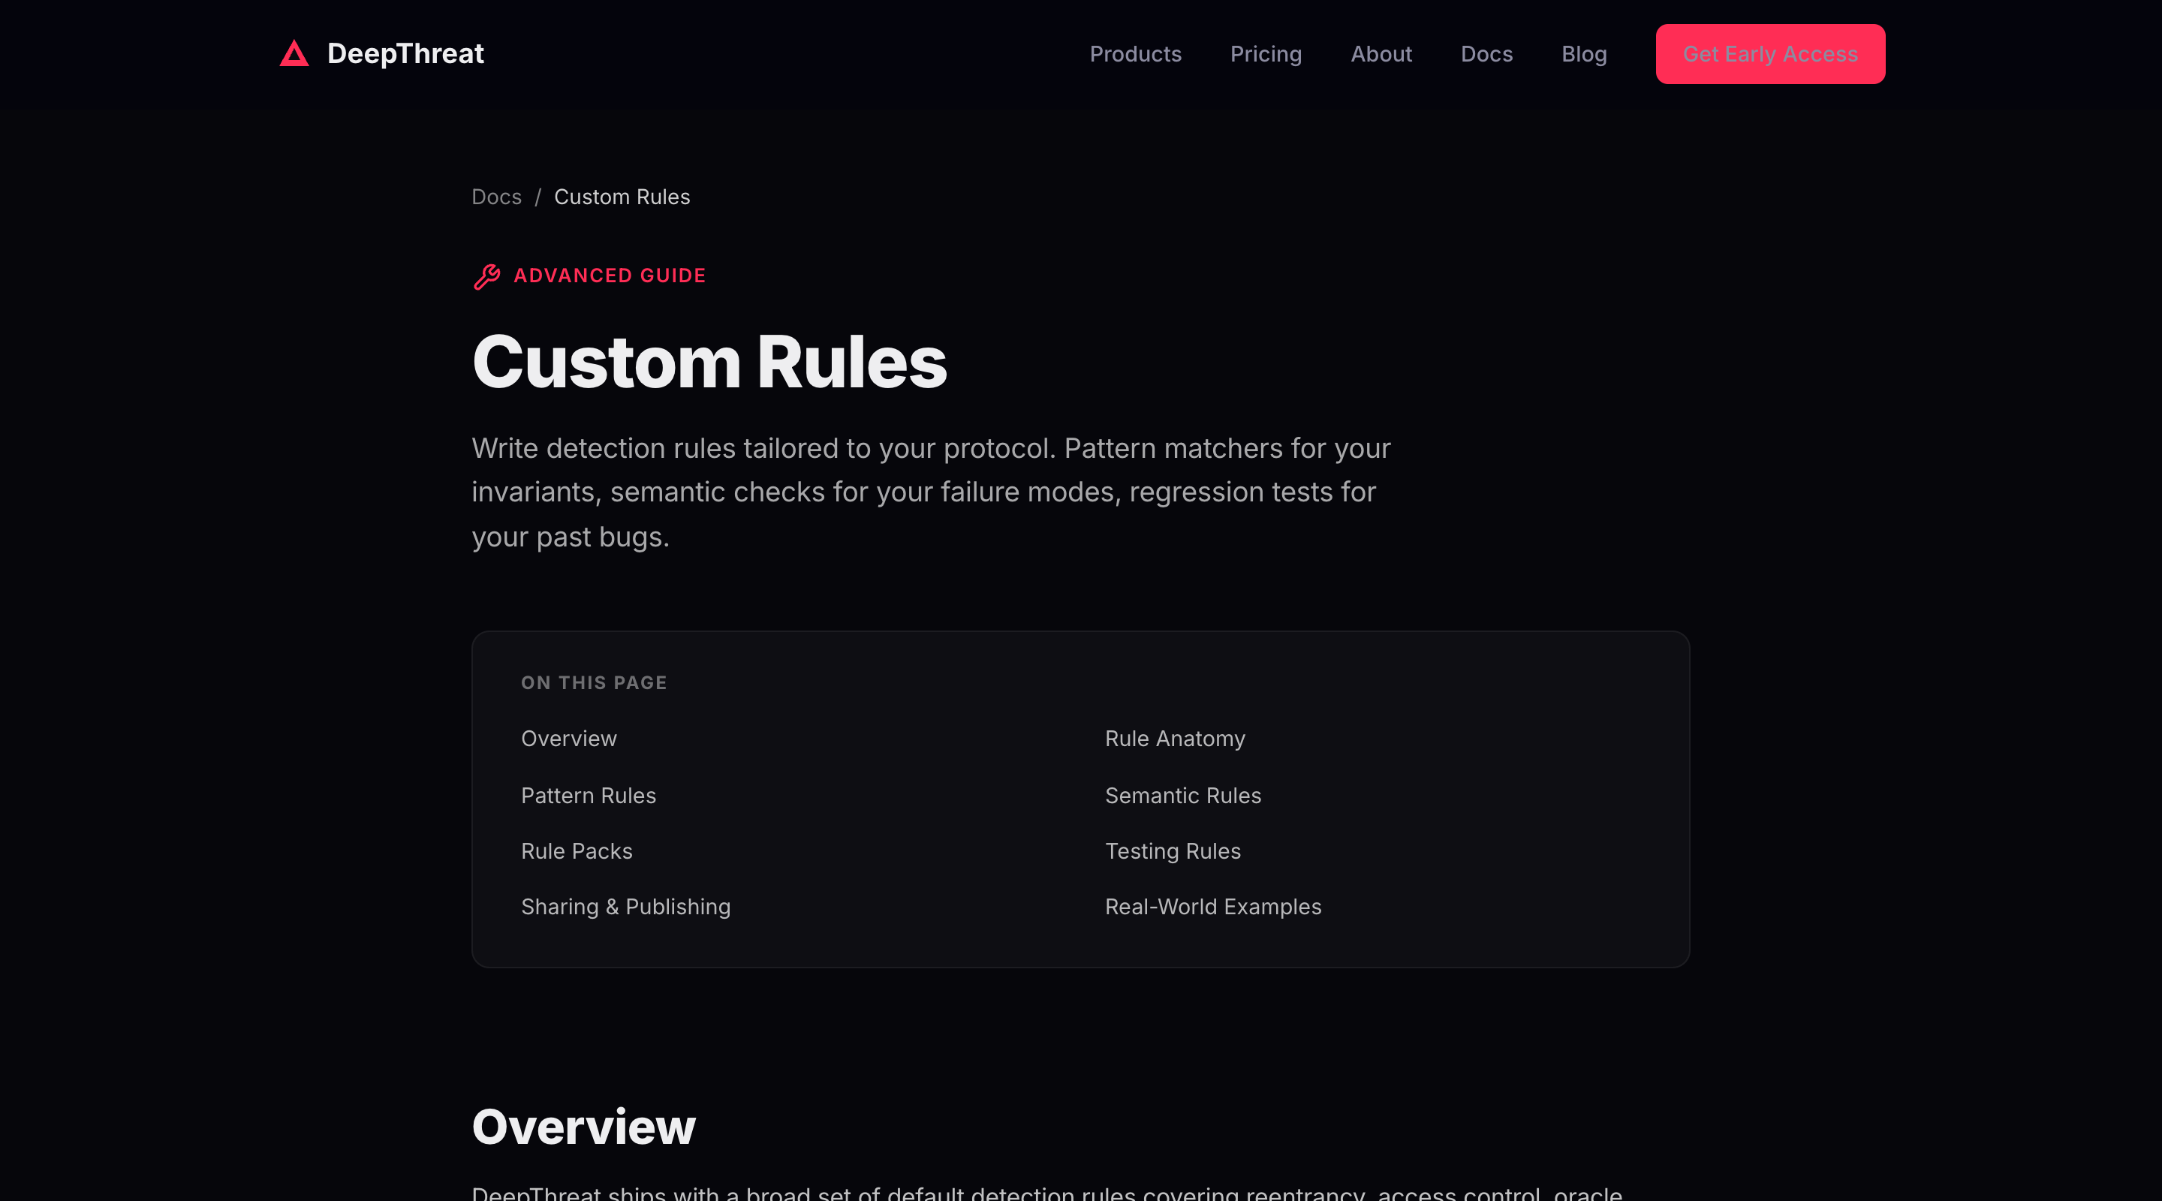
Task: Open the Products nav menu
Action: 1135,54
